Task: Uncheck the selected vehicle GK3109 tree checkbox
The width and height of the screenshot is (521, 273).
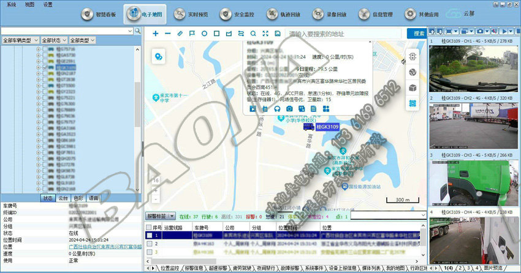Action: (x=44, y=67)
